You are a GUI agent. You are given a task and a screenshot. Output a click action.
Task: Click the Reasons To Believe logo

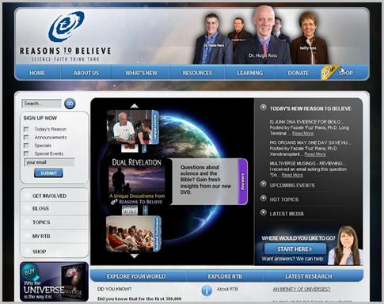65,36
